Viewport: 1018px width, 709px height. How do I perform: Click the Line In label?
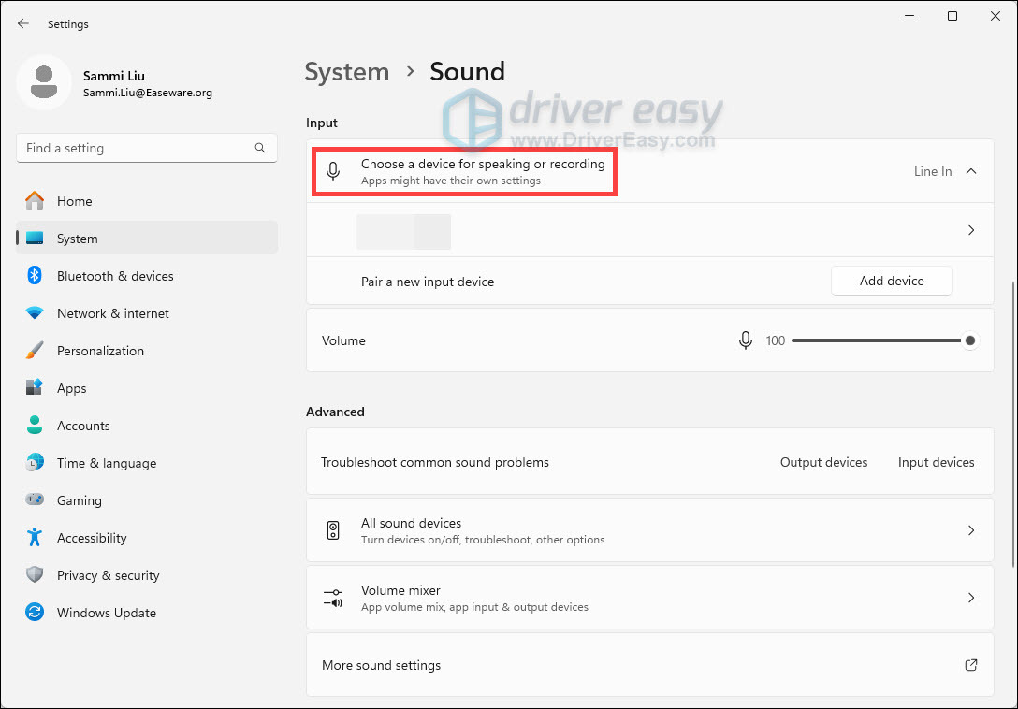[x=933, y=171]
